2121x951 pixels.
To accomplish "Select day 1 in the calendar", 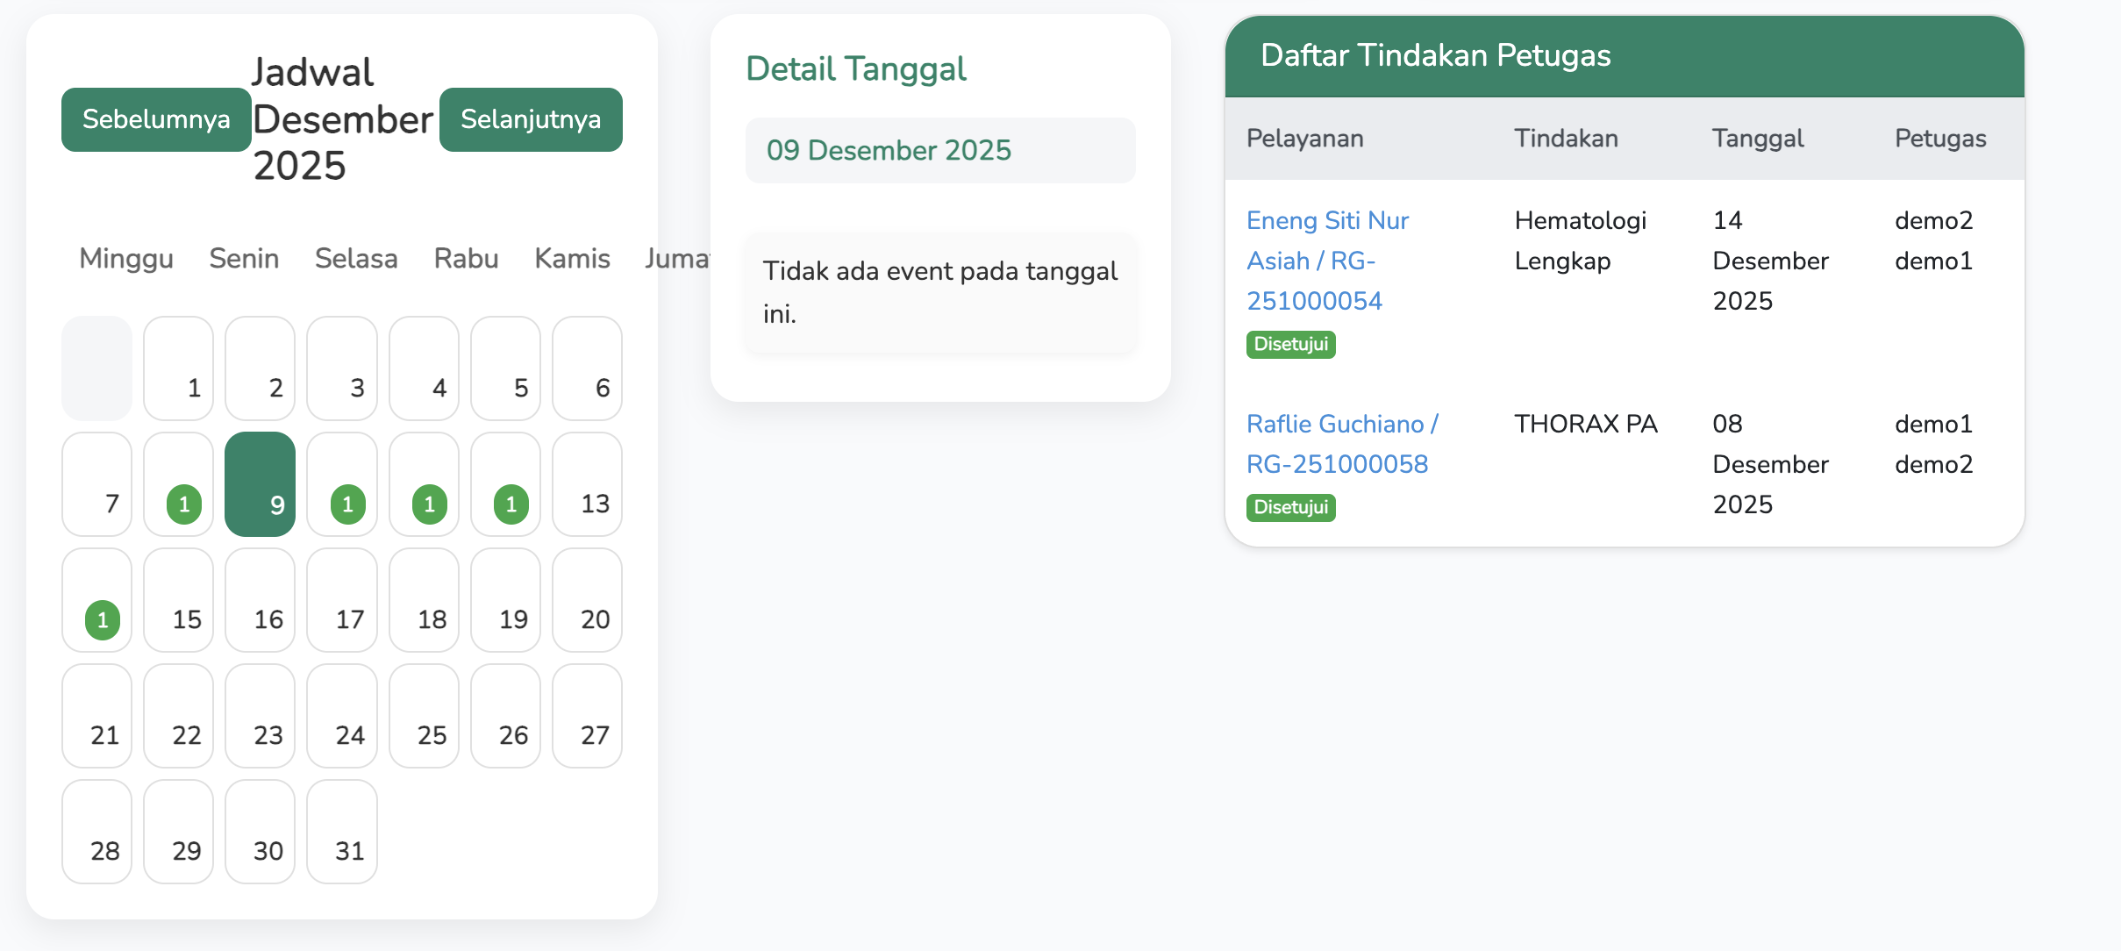I will [x=178, y=368].
